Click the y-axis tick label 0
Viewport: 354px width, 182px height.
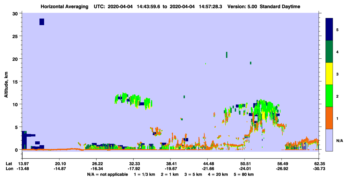pos(17,150)
